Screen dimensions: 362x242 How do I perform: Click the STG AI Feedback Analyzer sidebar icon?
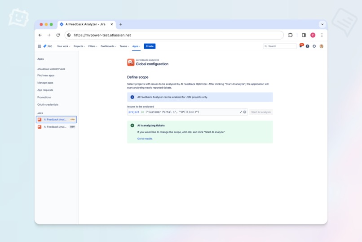40,120
